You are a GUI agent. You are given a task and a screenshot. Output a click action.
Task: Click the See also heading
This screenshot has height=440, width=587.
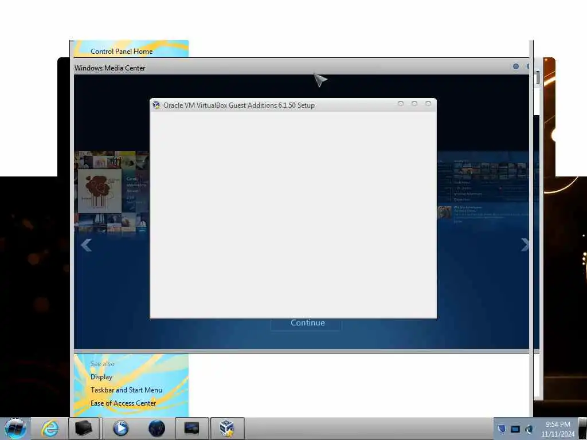pyautogui.click(x=102, y=363)
